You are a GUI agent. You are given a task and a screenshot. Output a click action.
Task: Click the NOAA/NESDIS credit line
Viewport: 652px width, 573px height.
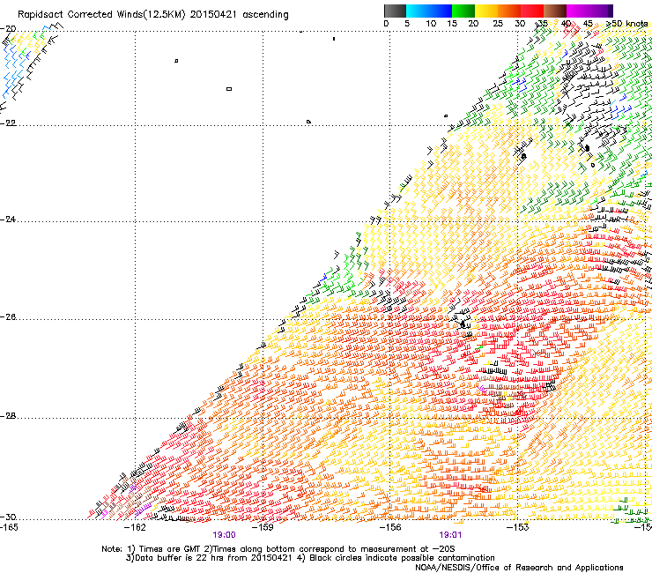click(x=519, y=568)
